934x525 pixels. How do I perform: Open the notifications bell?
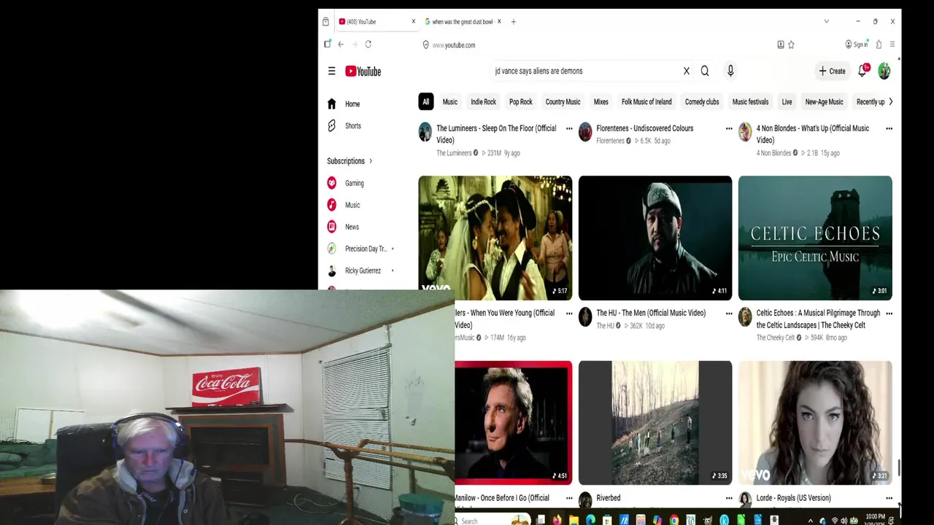862,71
